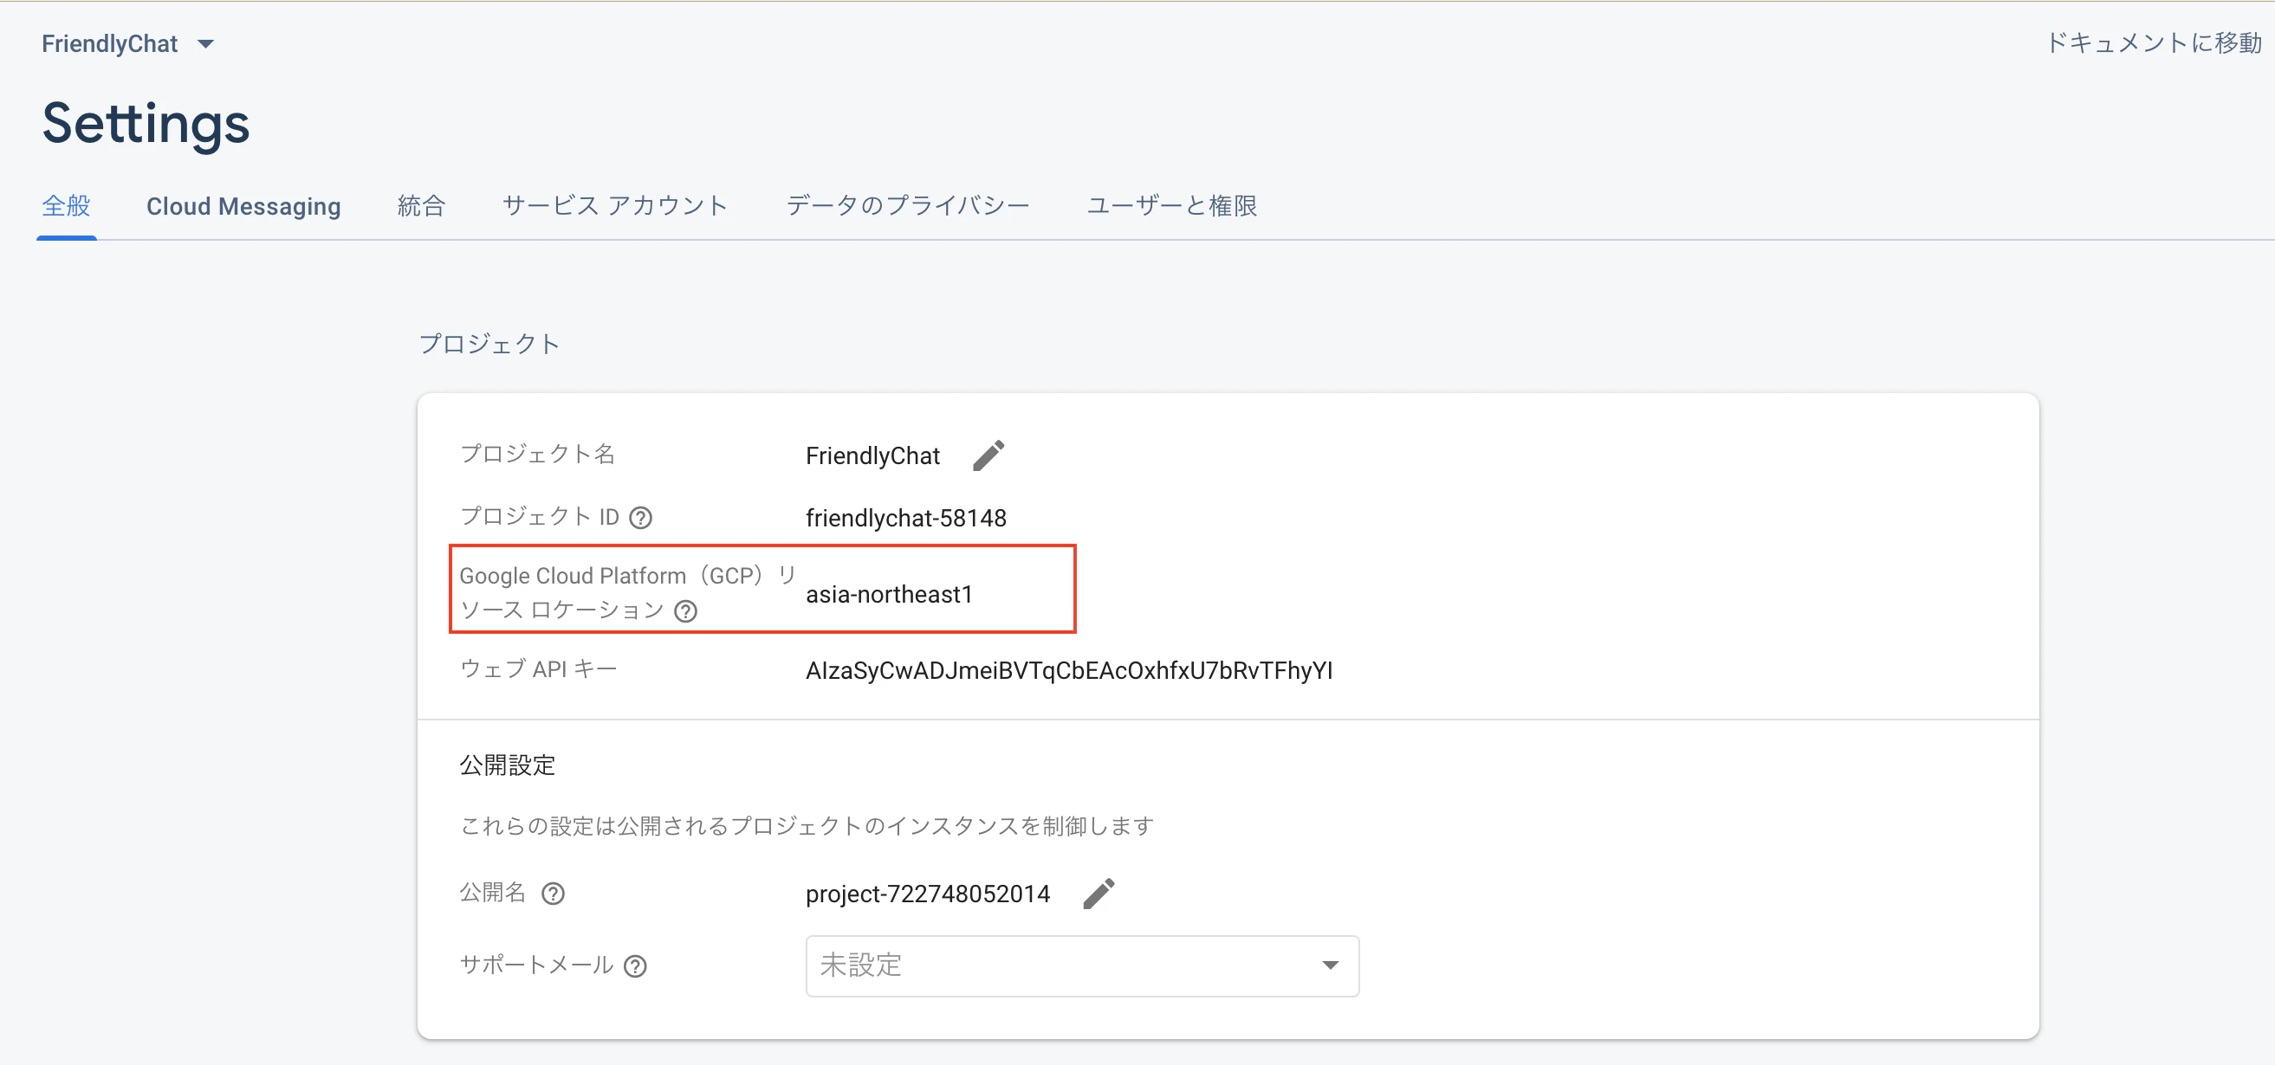Screen dimensions: 2275x1065
Task: Open the データのプライバシー tab
Action: click(908, 205)
